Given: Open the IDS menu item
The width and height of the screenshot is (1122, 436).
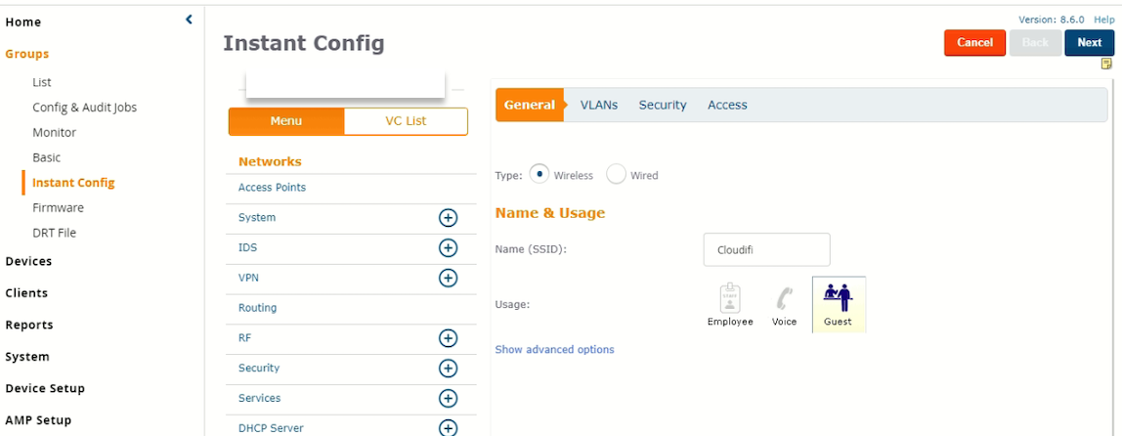Looking at the screenshot, I should pos(247,247).
